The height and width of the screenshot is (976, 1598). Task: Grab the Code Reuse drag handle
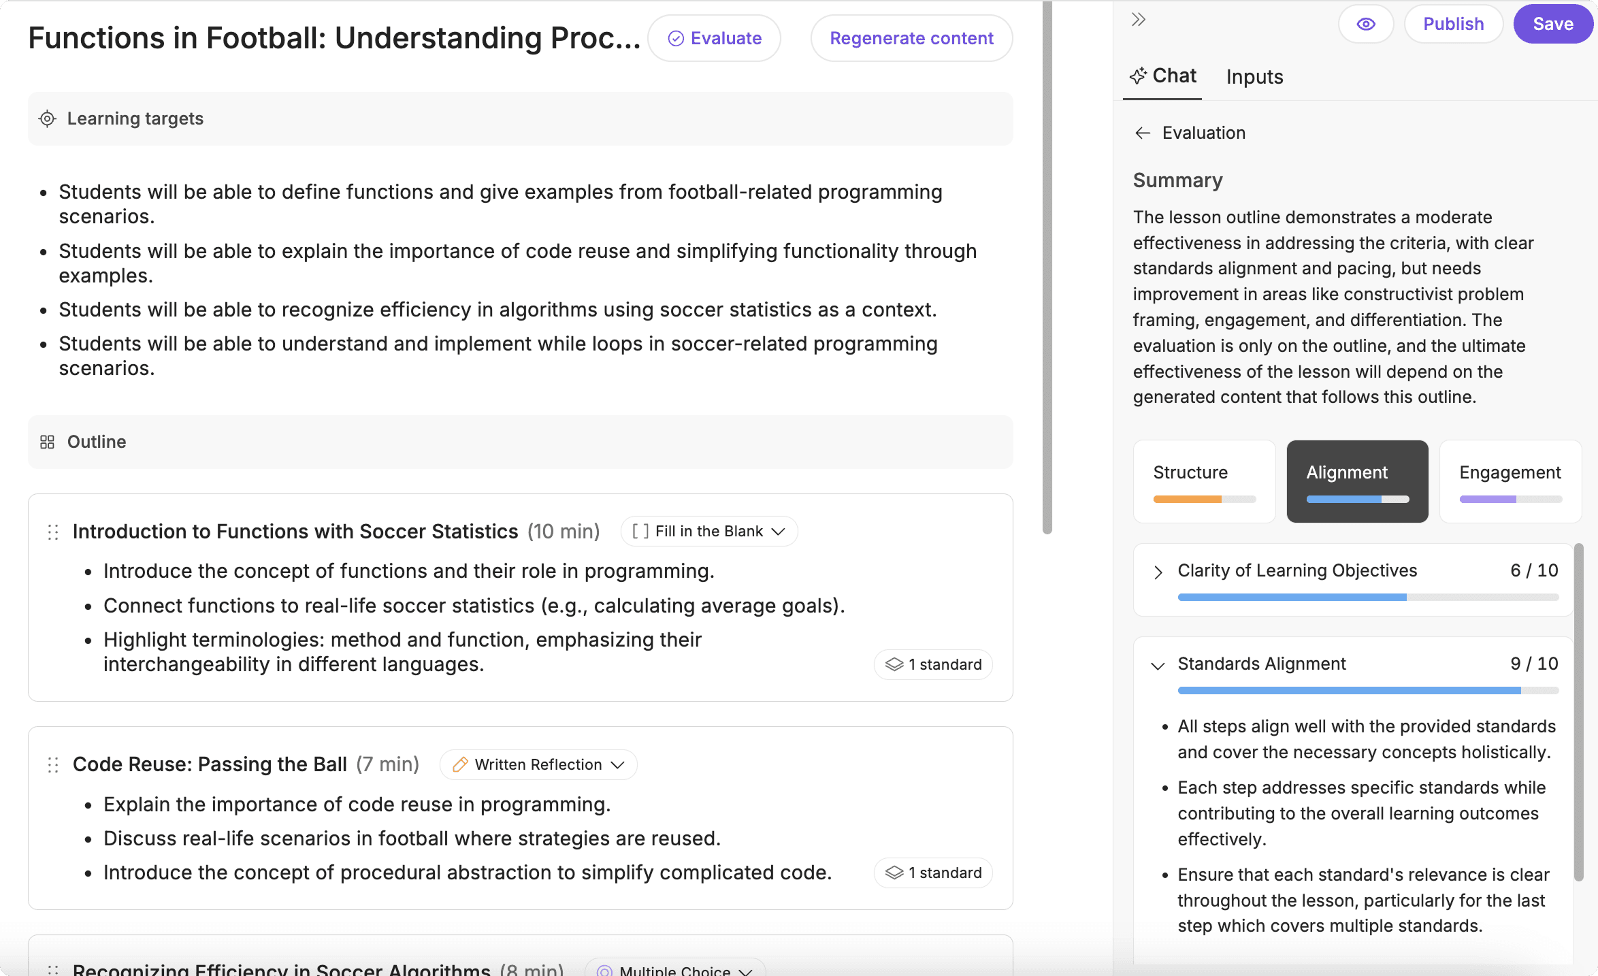53,765
